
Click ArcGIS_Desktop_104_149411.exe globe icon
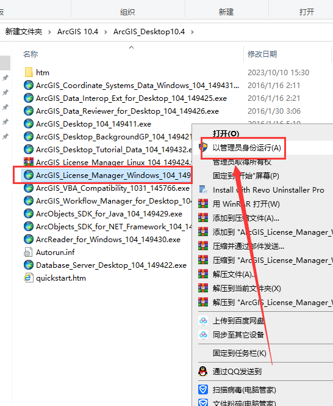pos(29,124)
